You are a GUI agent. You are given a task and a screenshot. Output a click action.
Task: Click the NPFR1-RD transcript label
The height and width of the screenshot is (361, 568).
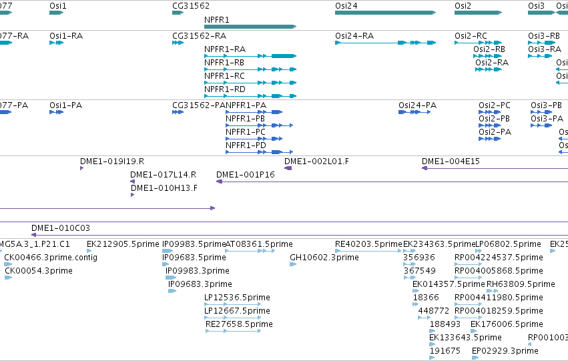[x=225, y=89]
